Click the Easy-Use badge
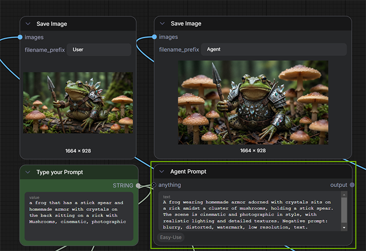 (171, 237)
